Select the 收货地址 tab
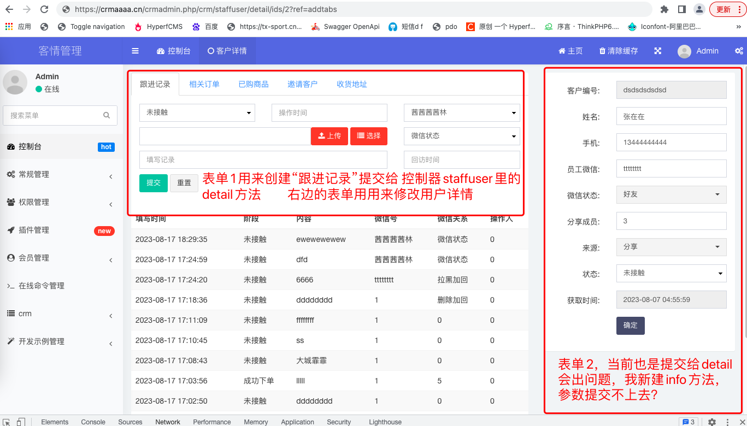 [x=352, y=84]
